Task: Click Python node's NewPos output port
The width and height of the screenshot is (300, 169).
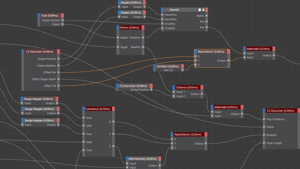Action: (143, 47)
